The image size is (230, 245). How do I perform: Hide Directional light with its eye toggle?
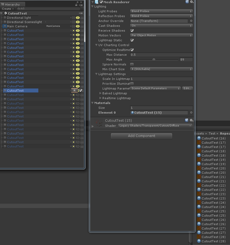click(x=78, y=17)
